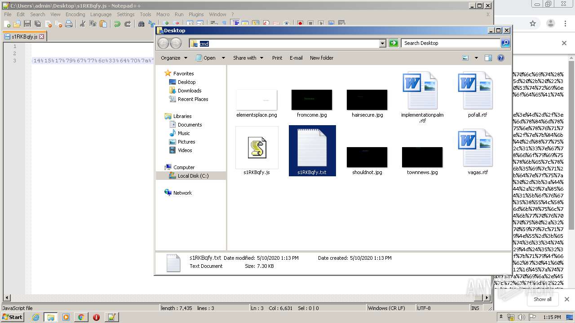This screenshot has width=575, height=323.
Task: Select the s1RKBqfy.js script file
Action: 257,151
